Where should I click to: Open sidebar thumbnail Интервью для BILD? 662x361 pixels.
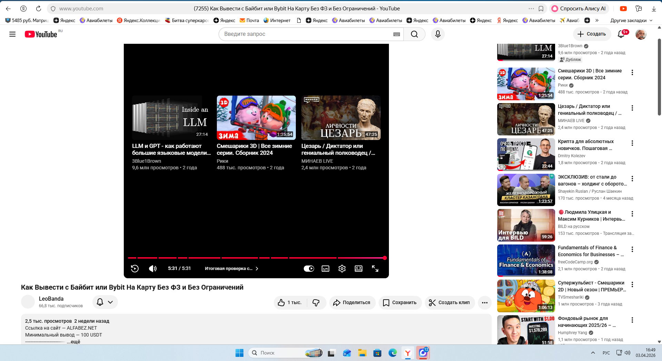click(526, 225)
